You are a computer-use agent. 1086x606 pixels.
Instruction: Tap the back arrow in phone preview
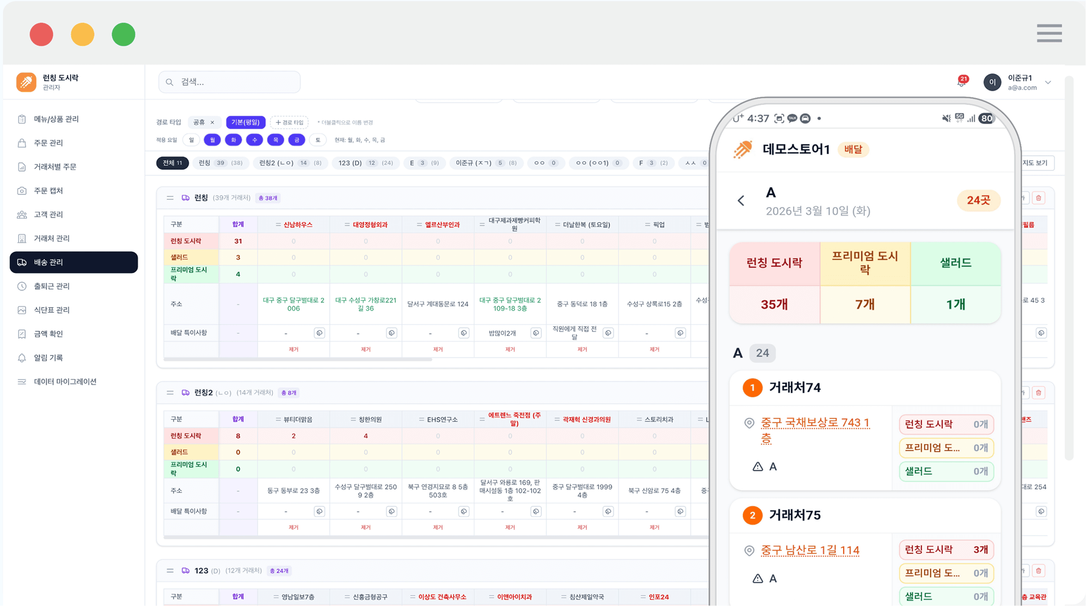741,201
